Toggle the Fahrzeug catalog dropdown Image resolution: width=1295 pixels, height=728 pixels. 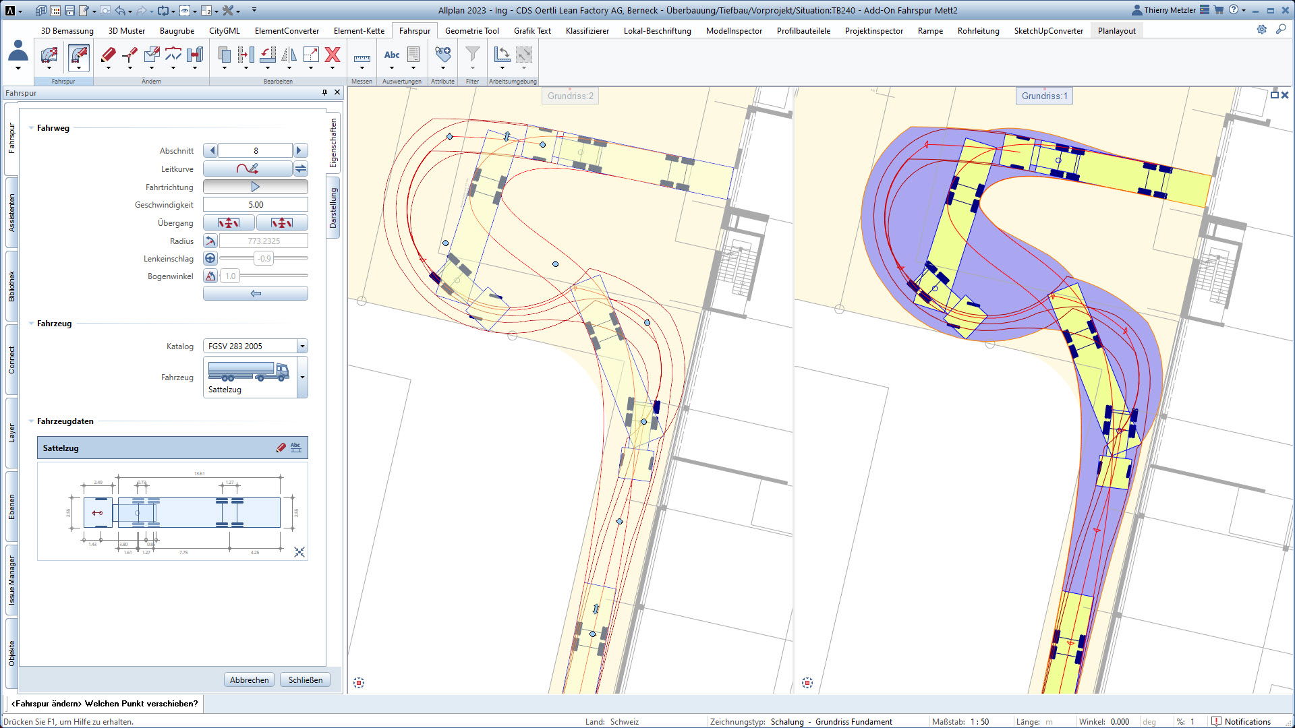pyautogui.click(x=301, y=346)
